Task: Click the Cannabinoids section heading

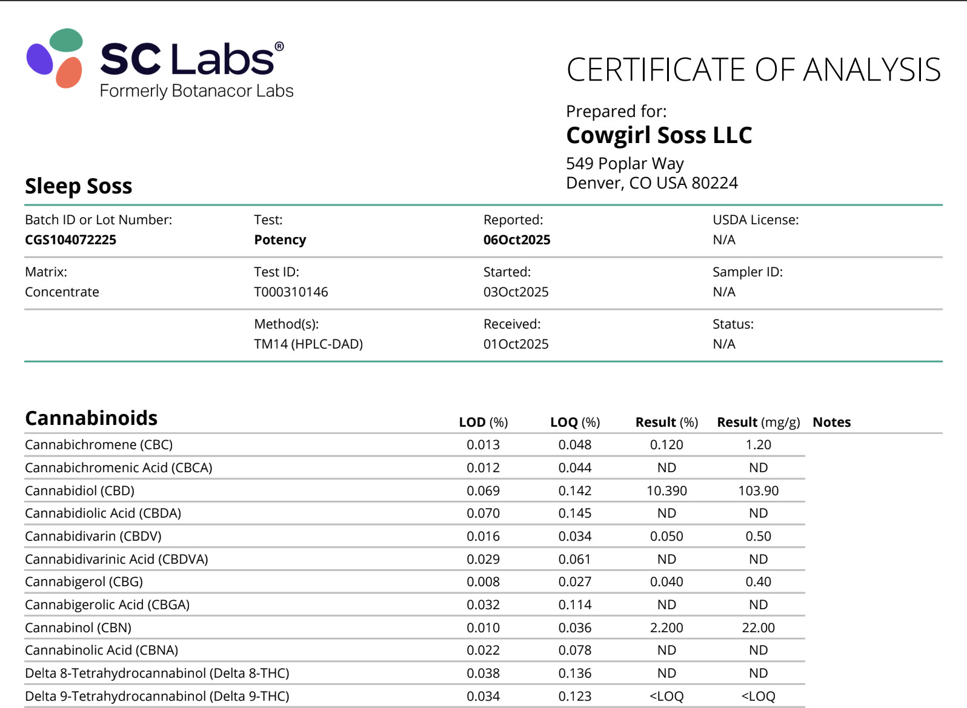Action: (x=91, y=418)
